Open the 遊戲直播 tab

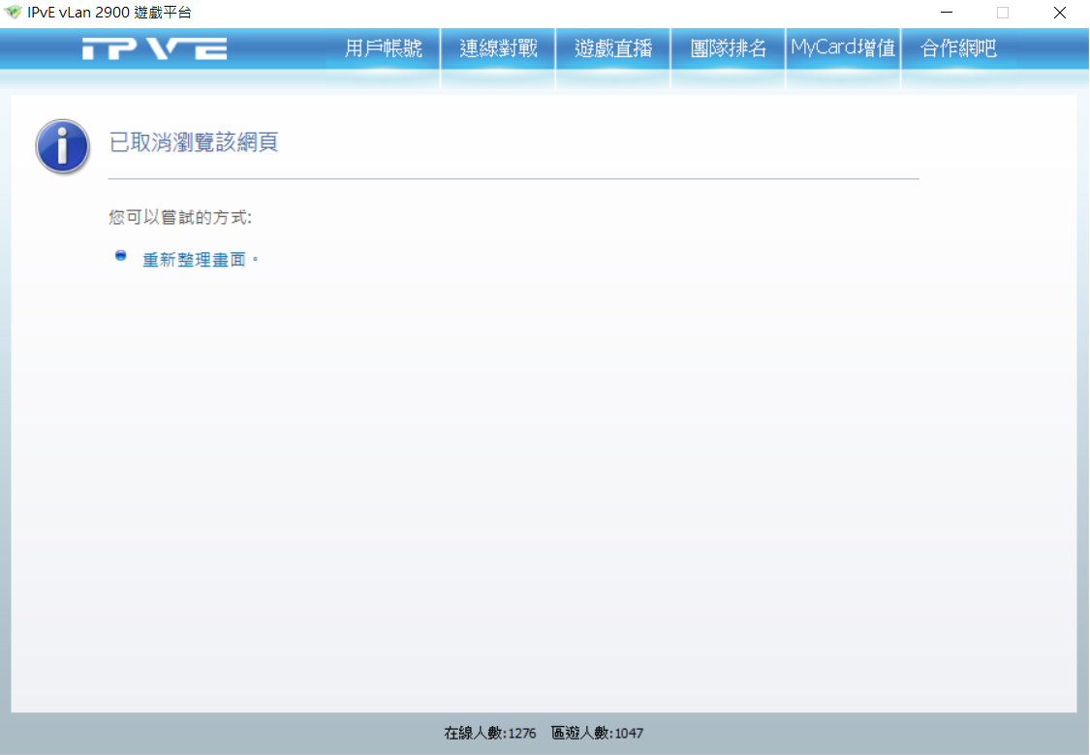(x=613, y=48)
